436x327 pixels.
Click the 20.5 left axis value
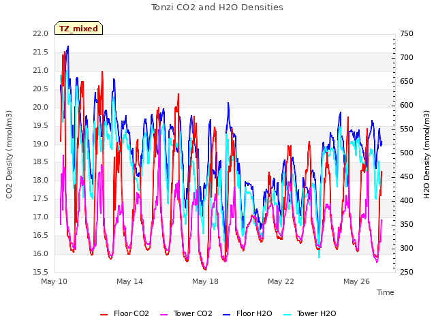tap(41, 89)
